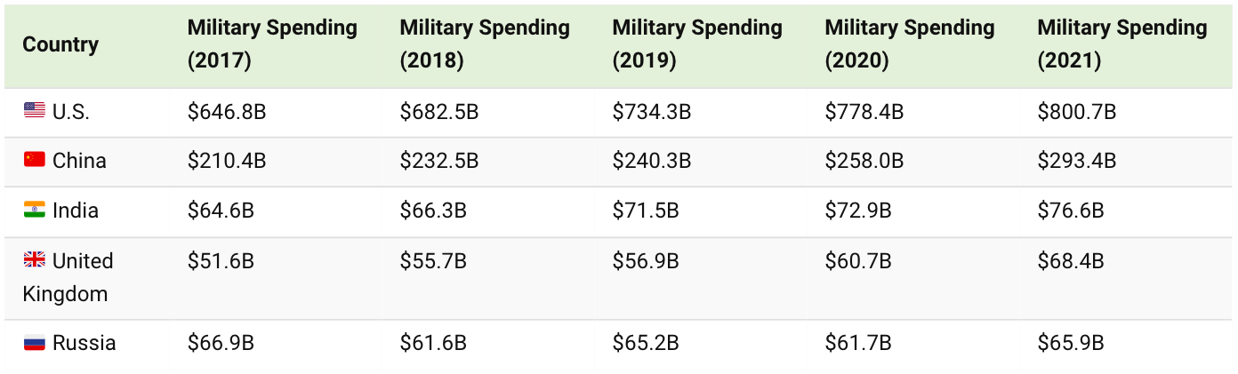This screenshot has width=1238, height=374.
Task: Click the United Kingdom flag icon
Action: tap(34, 260)
